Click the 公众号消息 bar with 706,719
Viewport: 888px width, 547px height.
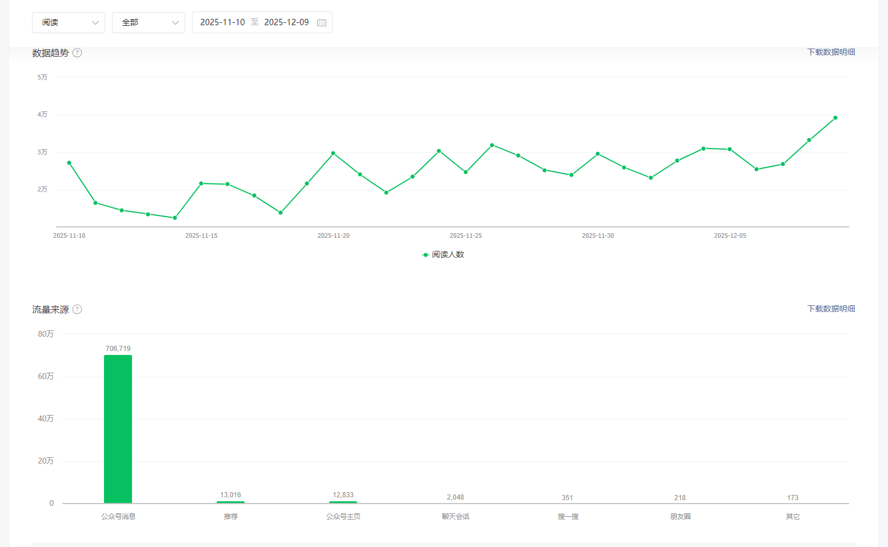click(118, 429)
